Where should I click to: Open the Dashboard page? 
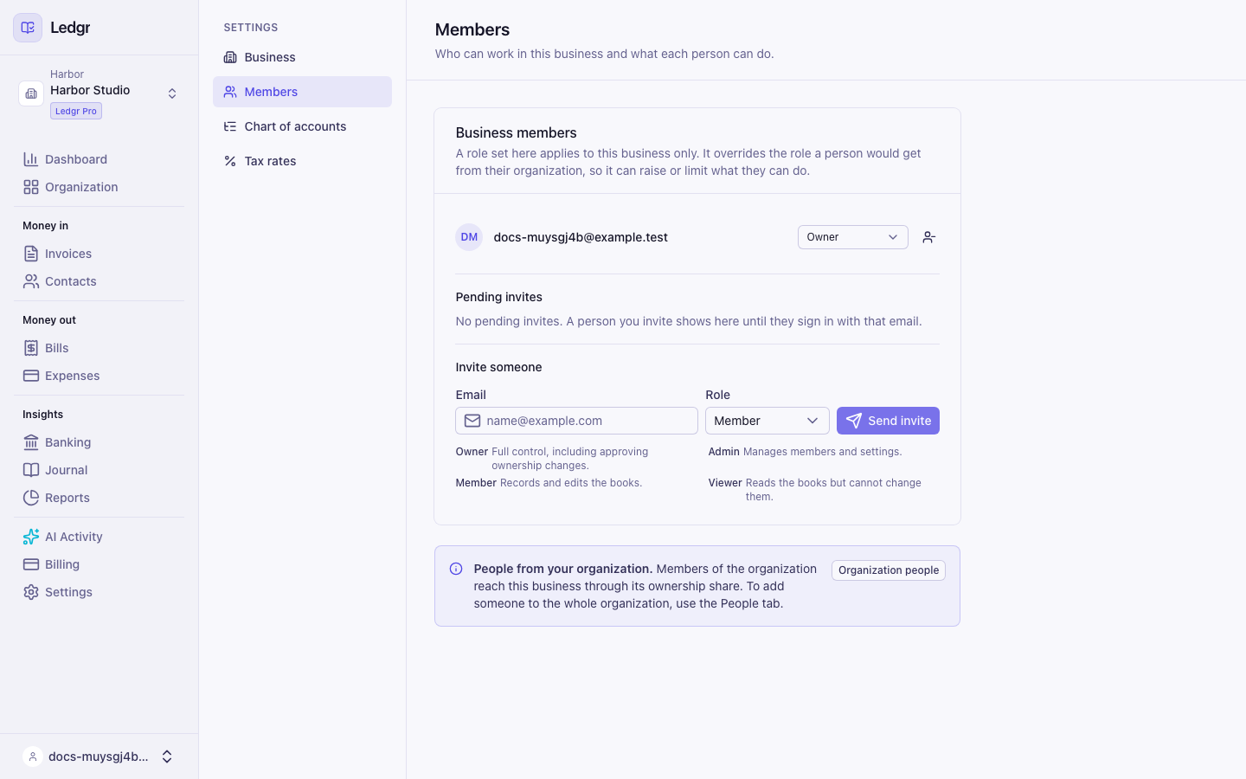[x=99, y=159]
